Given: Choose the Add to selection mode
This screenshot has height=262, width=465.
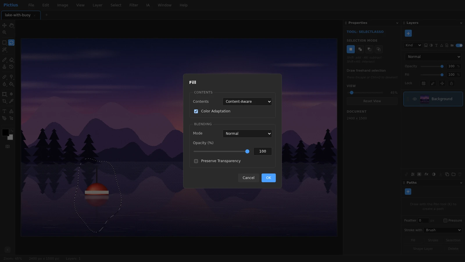Looking at the screenshot, I should [x=360, y=49].
